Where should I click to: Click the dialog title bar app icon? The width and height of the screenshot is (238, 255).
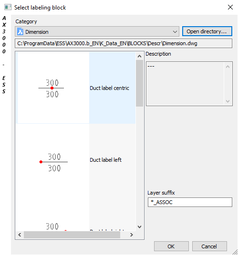tap(8, 7)
